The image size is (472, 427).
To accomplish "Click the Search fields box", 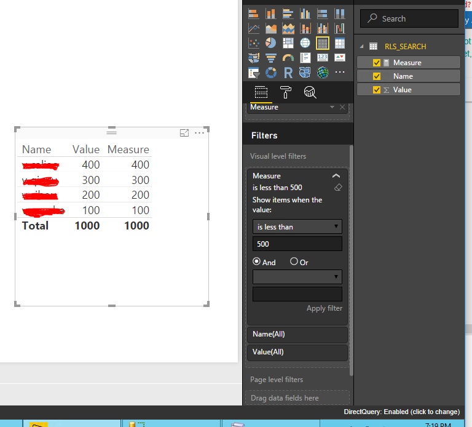I will coord(409,18).
